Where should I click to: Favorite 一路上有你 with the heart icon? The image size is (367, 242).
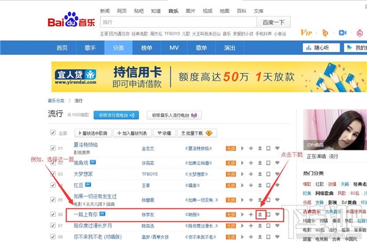[x=277, y=214]
